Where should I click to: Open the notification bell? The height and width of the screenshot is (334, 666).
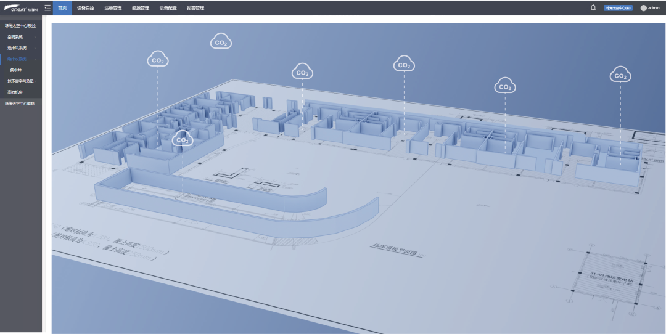click(593, 7)
